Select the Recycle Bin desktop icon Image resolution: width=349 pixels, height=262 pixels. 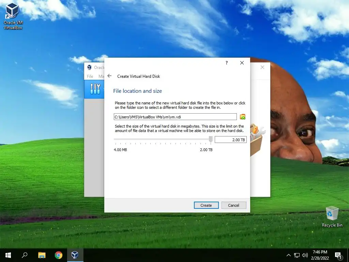332,217
